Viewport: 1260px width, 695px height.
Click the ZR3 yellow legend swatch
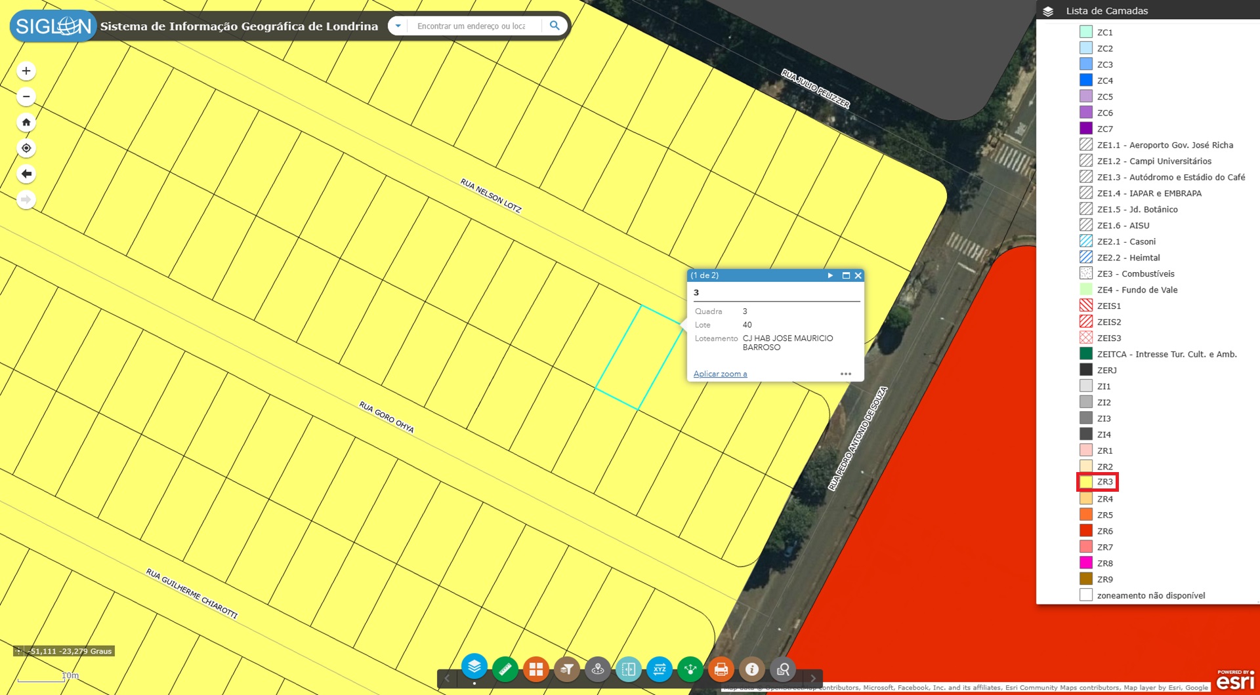[x=1086, y=482]
